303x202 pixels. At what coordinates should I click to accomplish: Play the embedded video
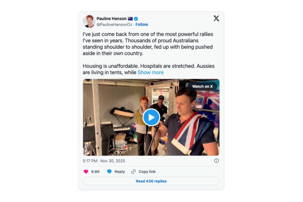pos(151,117)
